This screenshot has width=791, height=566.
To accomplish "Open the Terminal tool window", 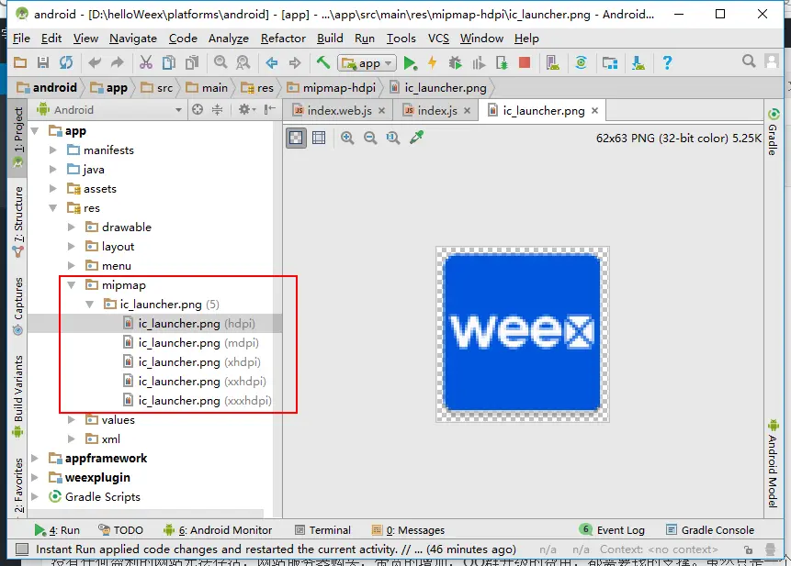I will pyautogui.click(x=322, y=529).
